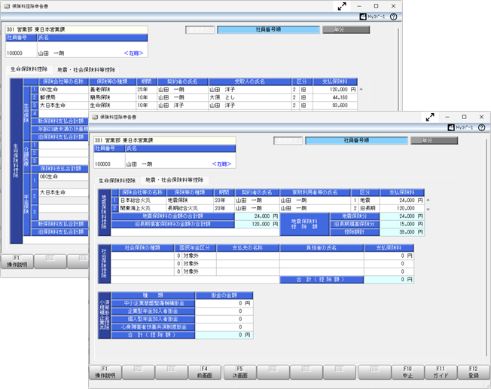Viewport: 491px width, 389px height.
Task: Click the 個人型年金加入者掛金 amount field
Action: pos(224,319)
